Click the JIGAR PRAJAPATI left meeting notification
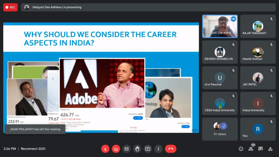 tap(35, 129)
